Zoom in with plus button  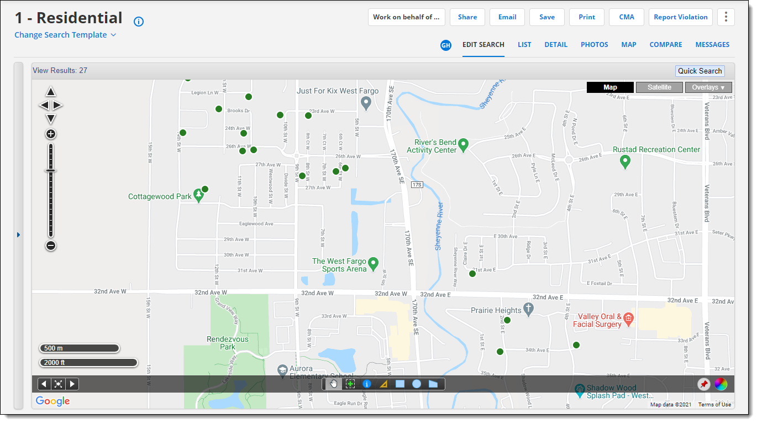click(x=51, y=134)
